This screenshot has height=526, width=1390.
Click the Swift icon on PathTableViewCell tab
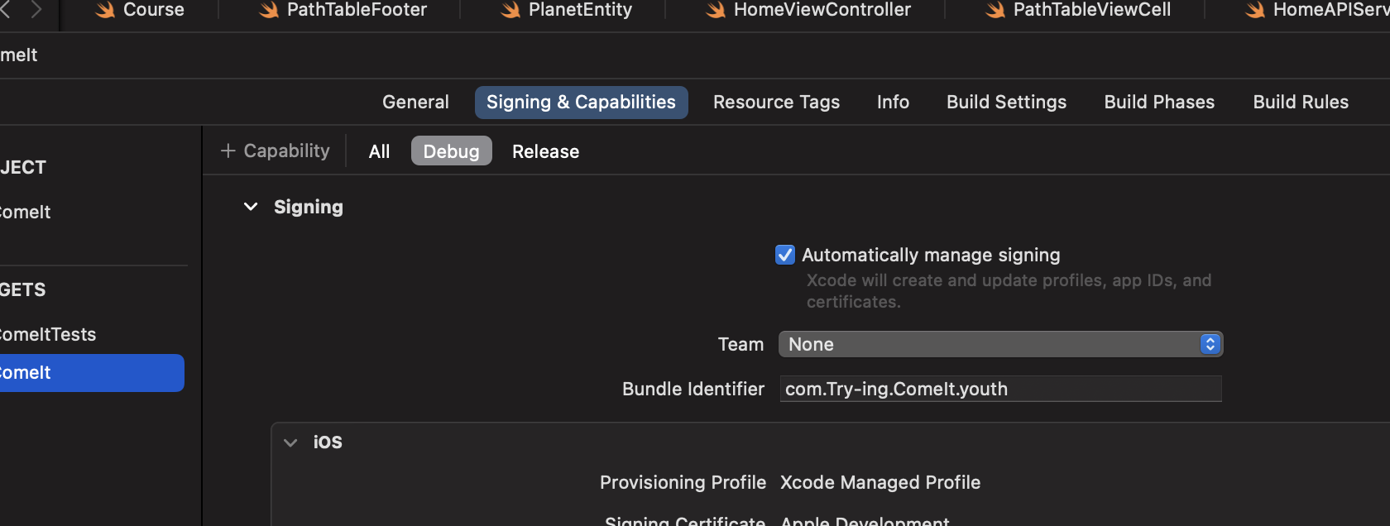click(995, 10)
